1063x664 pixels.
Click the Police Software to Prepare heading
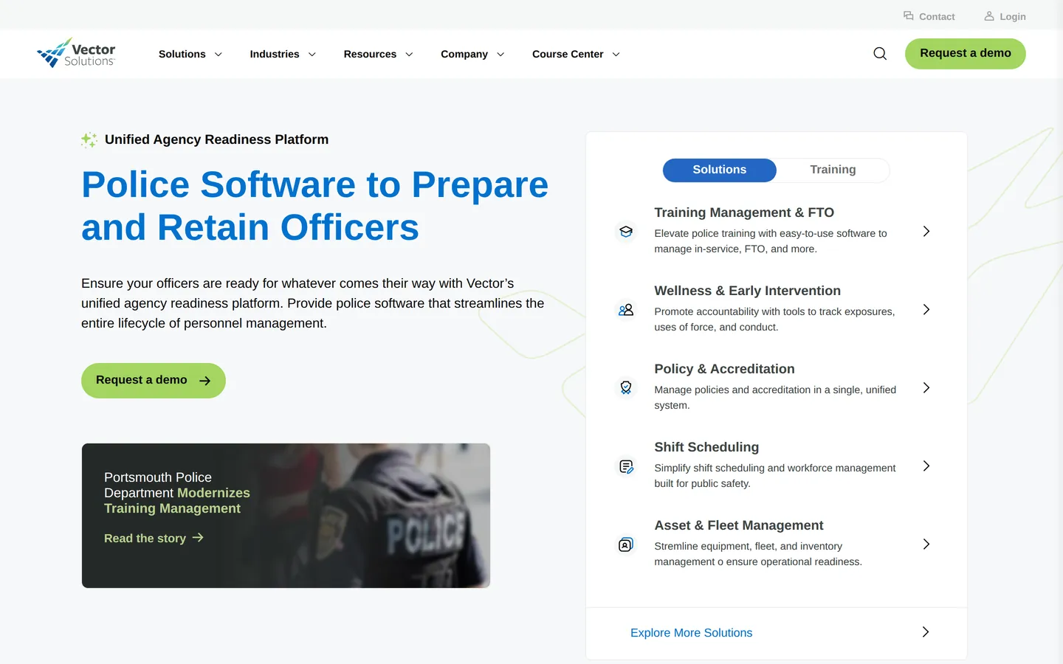(x=315, y=206)
